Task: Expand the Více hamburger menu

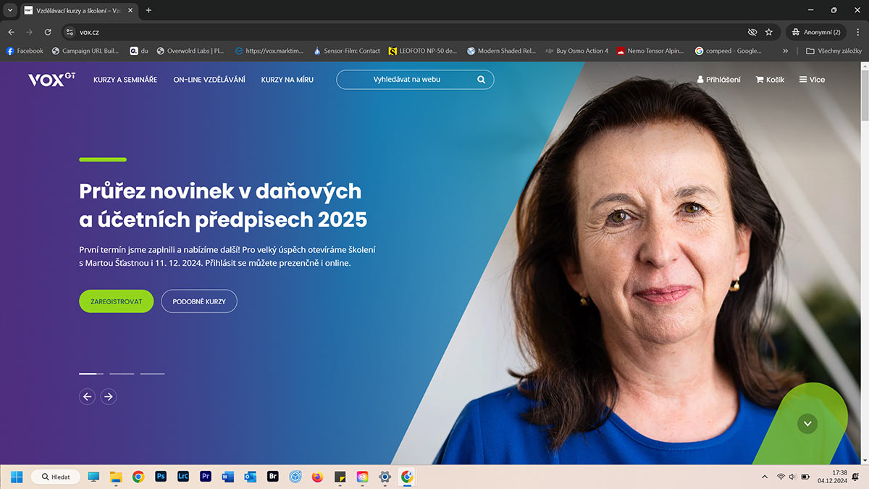Action: 812,80
